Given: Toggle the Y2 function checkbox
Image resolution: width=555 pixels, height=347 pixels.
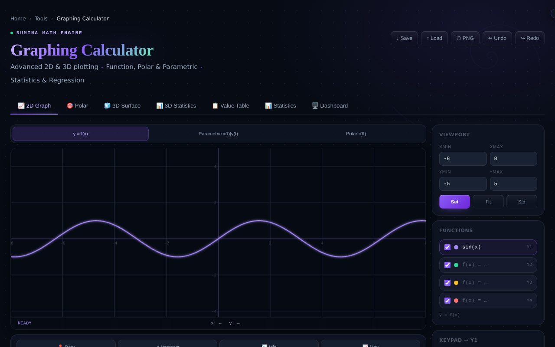Looking at the screenshot, I should (x=447, y=265).
